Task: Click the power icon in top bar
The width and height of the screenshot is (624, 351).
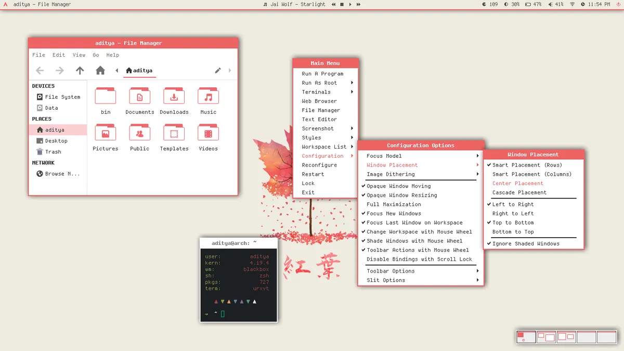Action: [618, 4]
